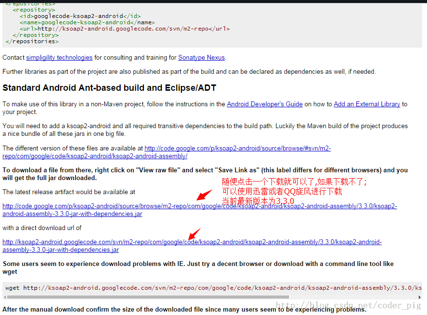Image resolution: width=427 pixels, height=315 pixels.
Task: Click the upper red arrow annotation
Action: pyautogui.click(x=204, y=195)
